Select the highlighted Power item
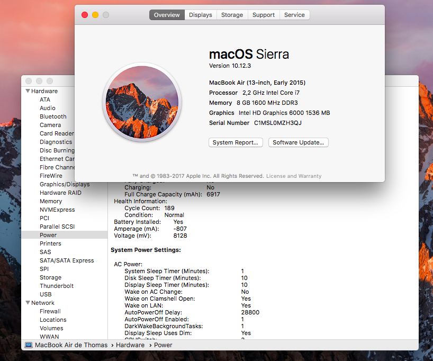Image resolution: width=433 pixels, height=361 pixels. tap(65, 235)
